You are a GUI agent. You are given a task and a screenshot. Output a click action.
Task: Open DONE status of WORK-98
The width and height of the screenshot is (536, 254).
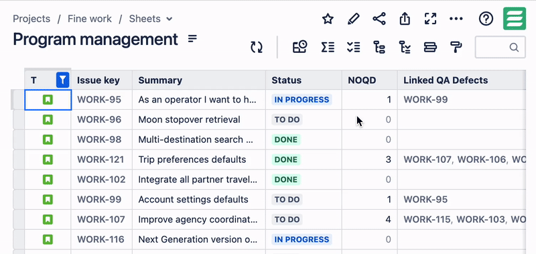[x=286, y=139]
